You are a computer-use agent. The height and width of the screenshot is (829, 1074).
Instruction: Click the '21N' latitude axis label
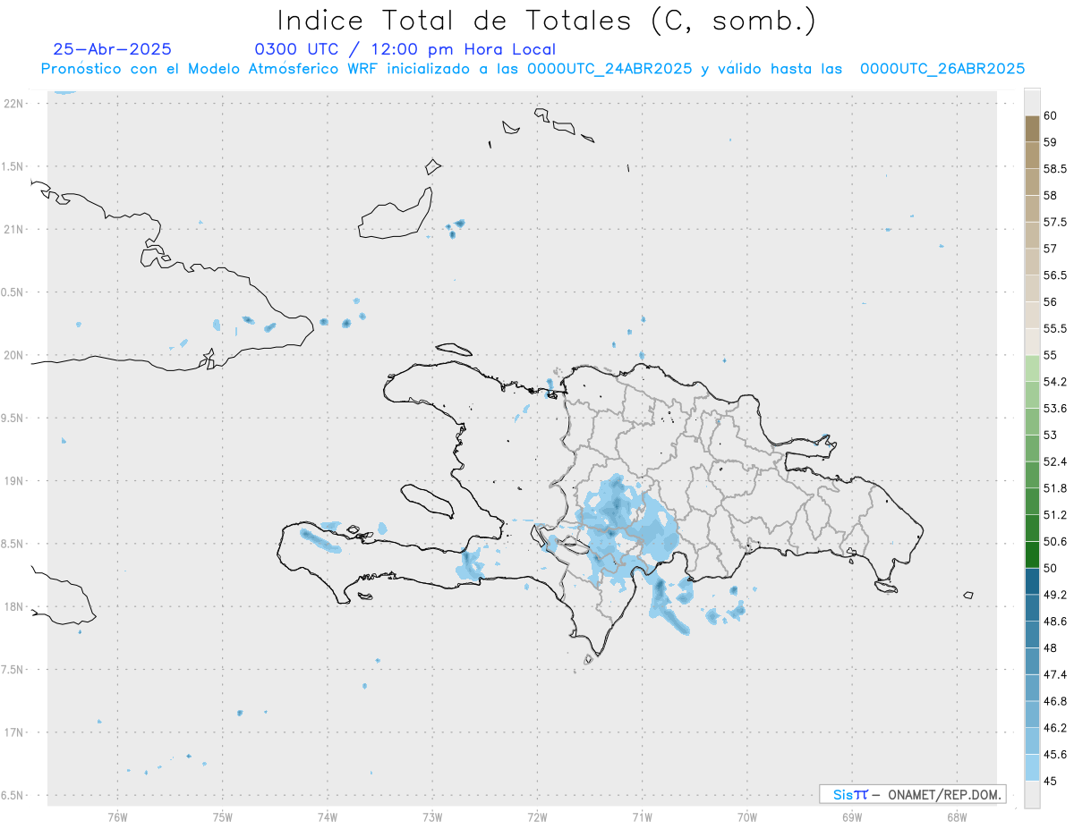point(15,230)
